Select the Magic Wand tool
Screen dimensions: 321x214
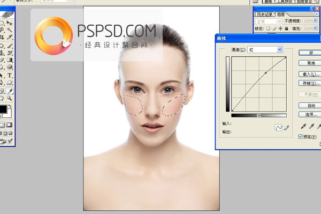click(10, 30)
